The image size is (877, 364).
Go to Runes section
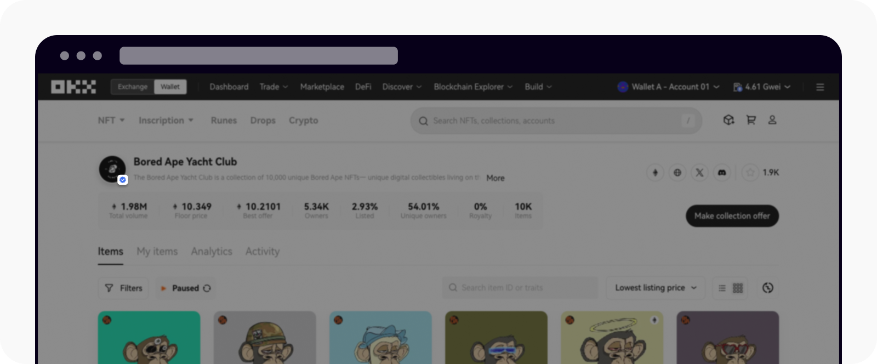tap(224, 120)
